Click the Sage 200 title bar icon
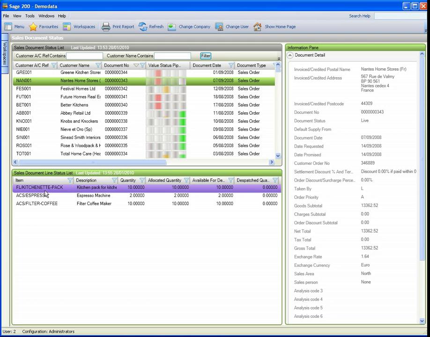 (5, 6)
